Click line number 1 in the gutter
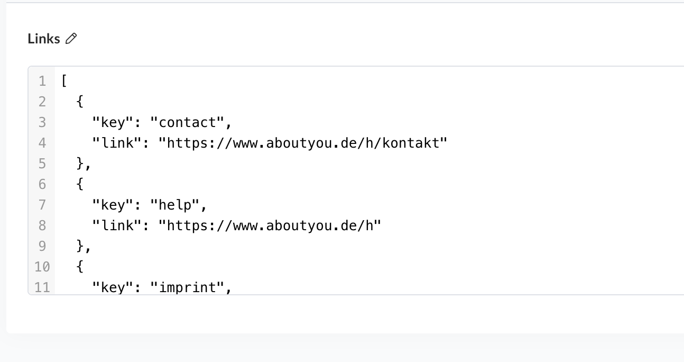Viewport: 684px width, 362px height. point(42,81)
